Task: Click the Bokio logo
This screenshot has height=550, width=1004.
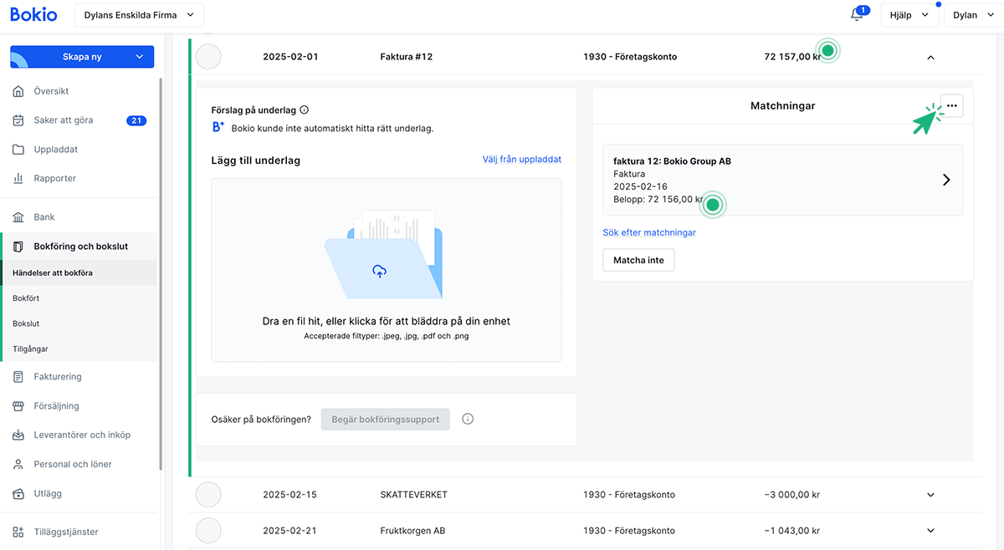Action: (33, 15)
